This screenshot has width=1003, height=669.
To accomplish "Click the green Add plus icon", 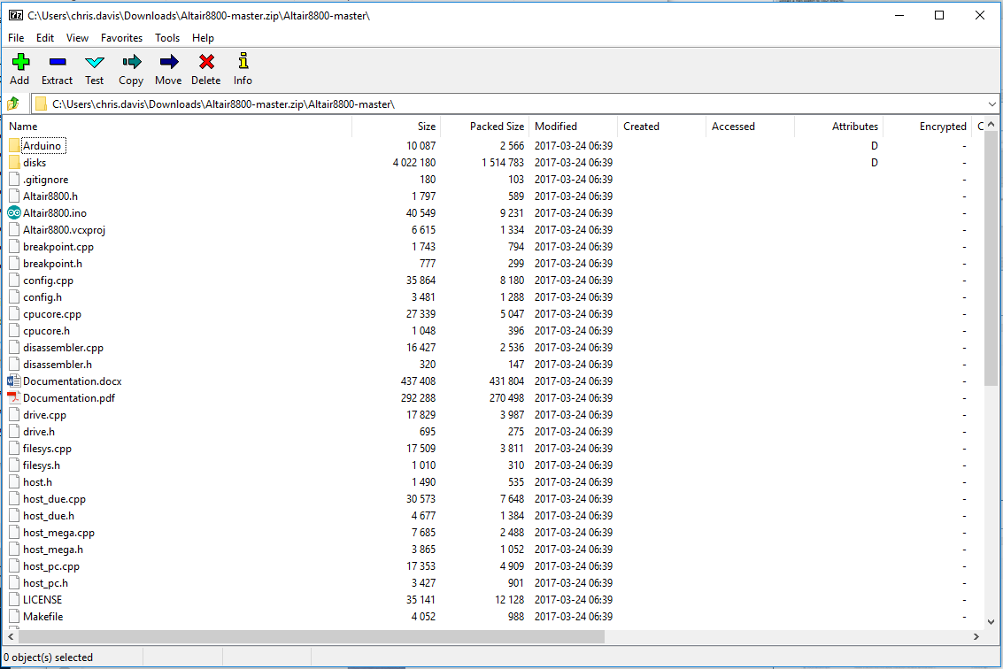I will click(x=20, y=61).
